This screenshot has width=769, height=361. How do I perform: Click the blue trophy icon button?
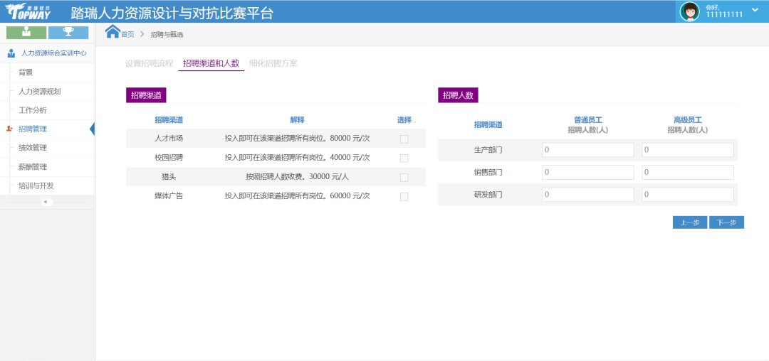point(68,32)
